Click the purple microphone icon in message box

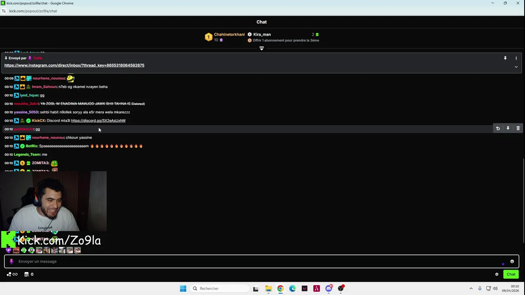(x=11, y=261)
